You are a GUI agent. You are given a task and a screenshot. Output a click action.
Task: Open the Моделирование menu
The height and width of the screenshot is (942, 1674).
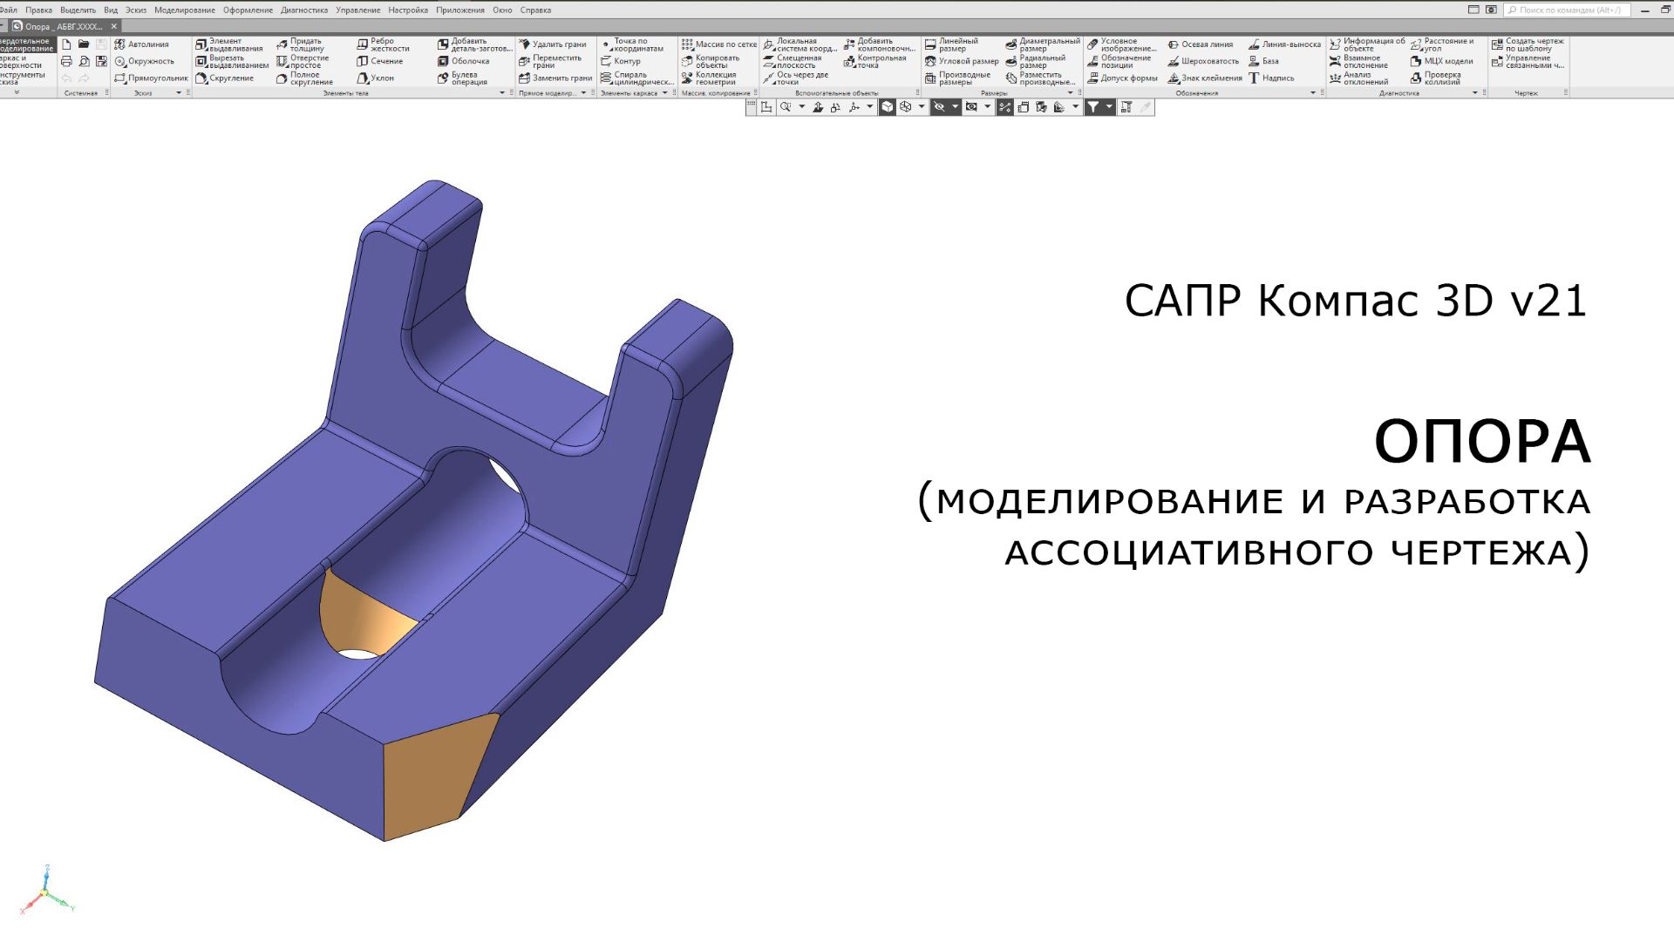pos(184,10)
